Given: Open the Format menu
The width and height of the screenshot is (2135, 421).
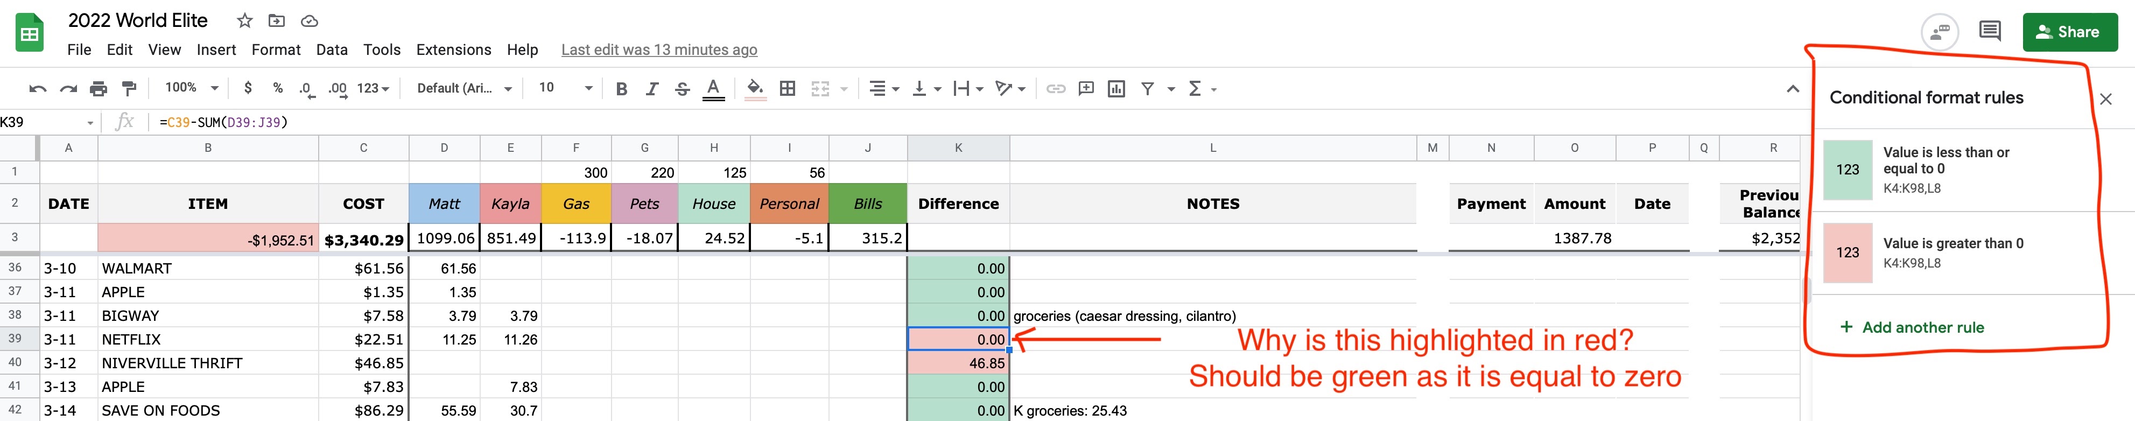Looking at the screenshot, I should pos(276,50).
